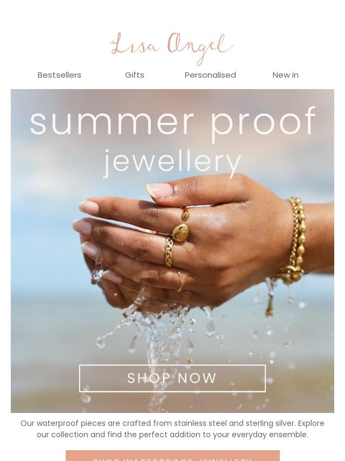Open the Bestsellers navigation link
This screenshot has height=461, width=345.
coord(59,75)
